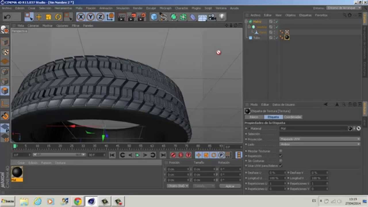Open the Lado dropdown

320,144
